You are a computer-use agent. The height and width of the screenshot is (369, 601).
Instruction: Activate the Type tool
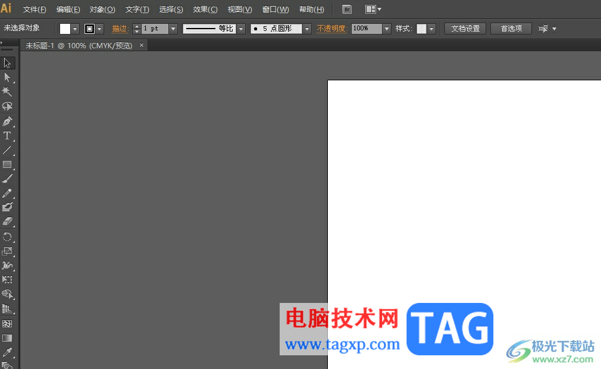point(7,136)
